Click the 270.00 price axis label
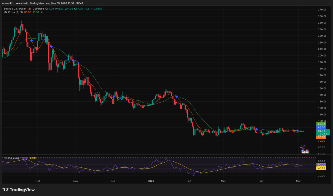Image resolution: width=333 pixels, height=196 pixels. (x=322, y=10)
